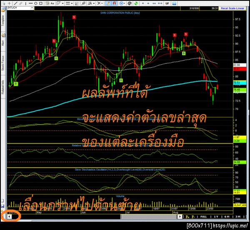Select the 3M time range

click(238, 217)
